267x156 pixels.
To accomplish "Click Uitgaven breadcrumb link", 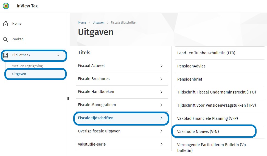I will (99, 22).
